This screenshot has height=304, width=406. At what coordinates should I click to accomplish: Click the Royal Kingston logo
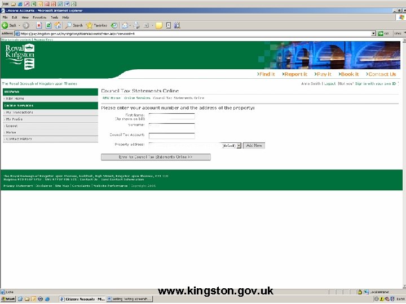tap(20, 57)
